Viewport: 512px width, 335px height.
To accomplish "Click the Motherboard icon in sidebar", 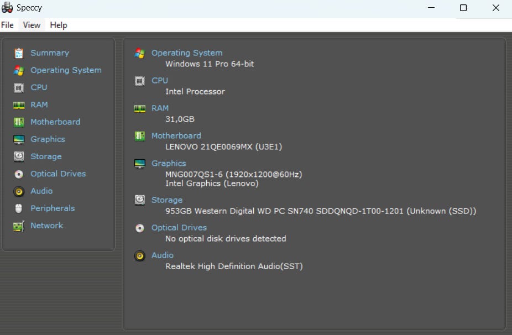I will click(x=19, y=122).
